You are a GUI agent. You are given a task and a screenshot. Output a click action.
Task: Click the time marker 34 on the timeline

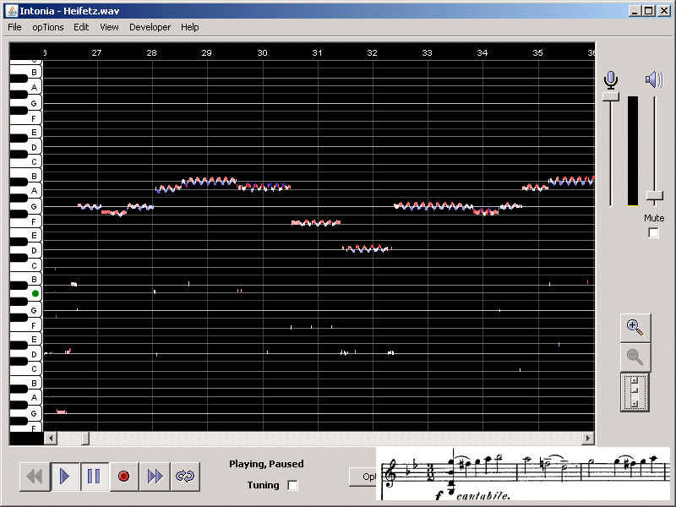click(x=482, y=52)
